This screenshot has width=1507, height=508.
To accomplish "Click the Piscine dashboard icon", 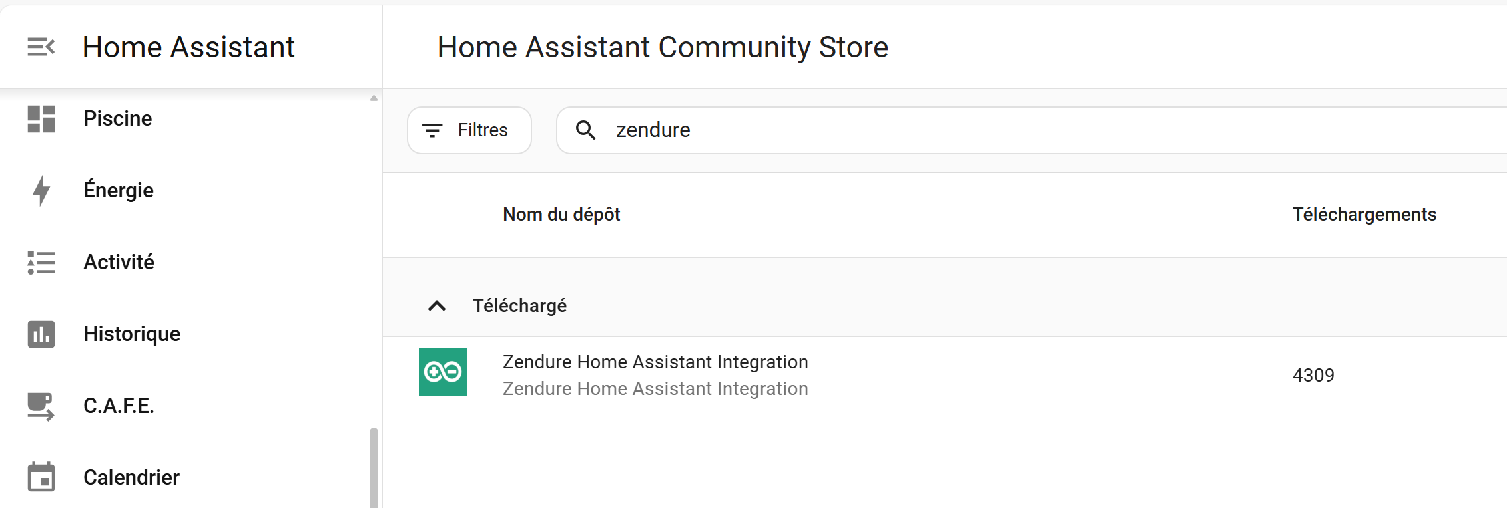I will coord(41,119).
